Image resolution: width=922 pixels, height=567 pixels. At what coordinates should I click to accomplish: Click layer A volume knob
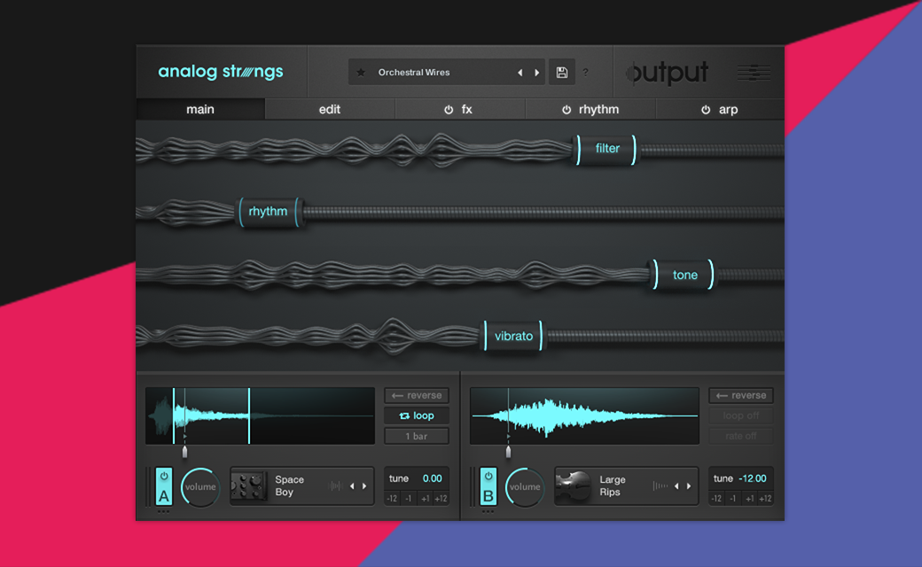click(200, 486)
